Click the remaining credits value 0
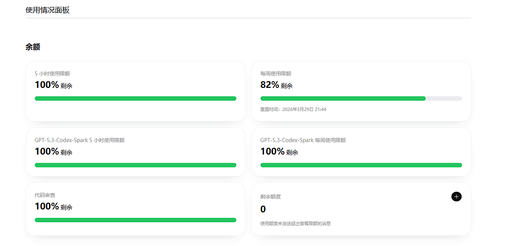The height and width of the screenshot is (246, 506). coord(263,209)
